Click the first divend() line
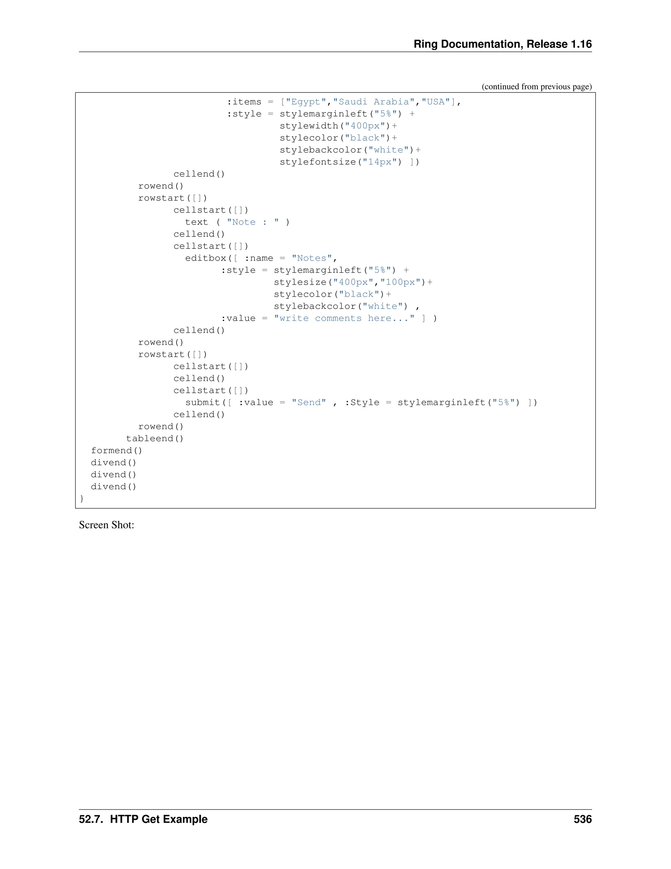This screenshot has height=869, width=671. click(x=113, y=463)
